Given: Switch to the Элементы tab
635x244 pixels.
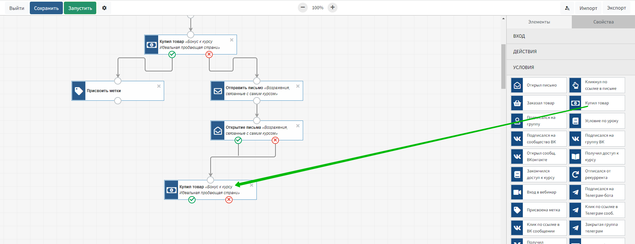Looking at the screenshot, I should point(539,22).
